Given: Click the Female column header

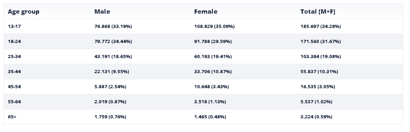Looking at the screenshot, I should (x=206, y=11).
